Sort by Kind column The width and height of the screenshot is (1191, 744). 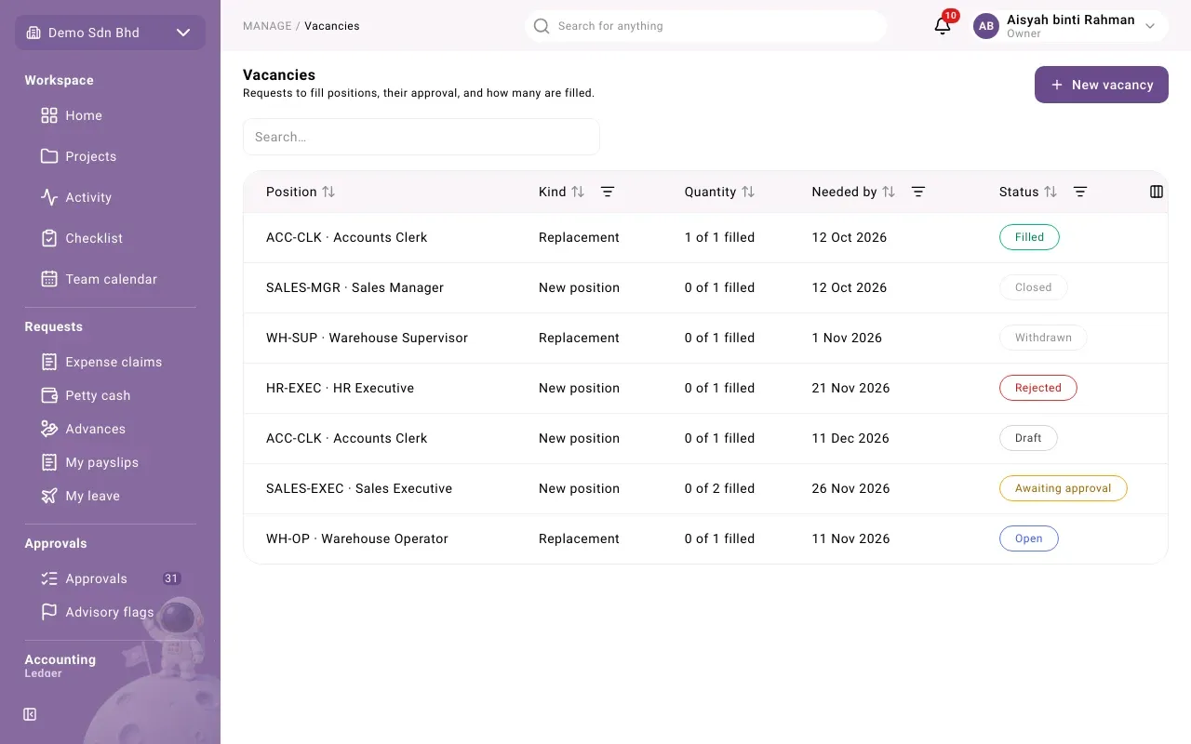tap(578, 192)
